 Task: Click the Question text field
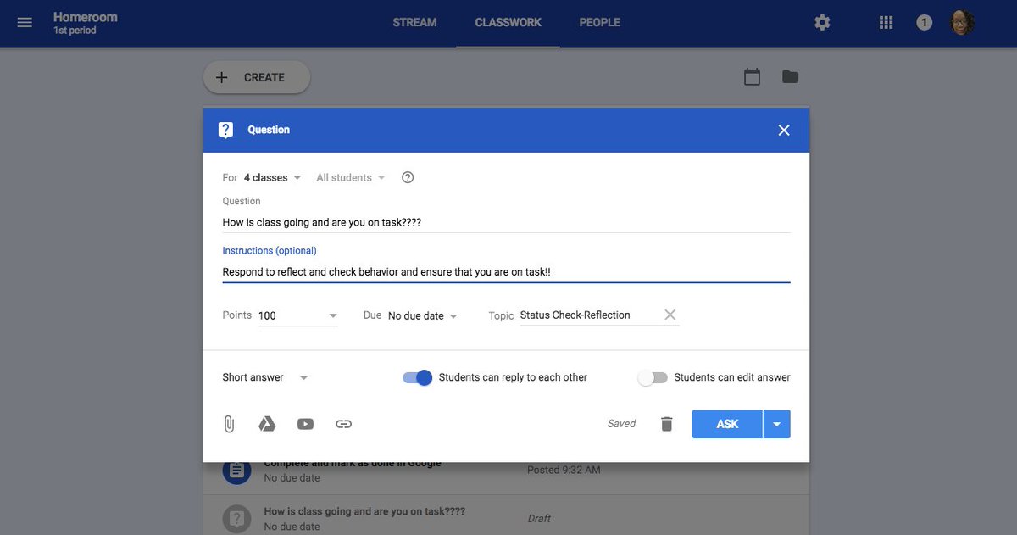coord(506,222)
